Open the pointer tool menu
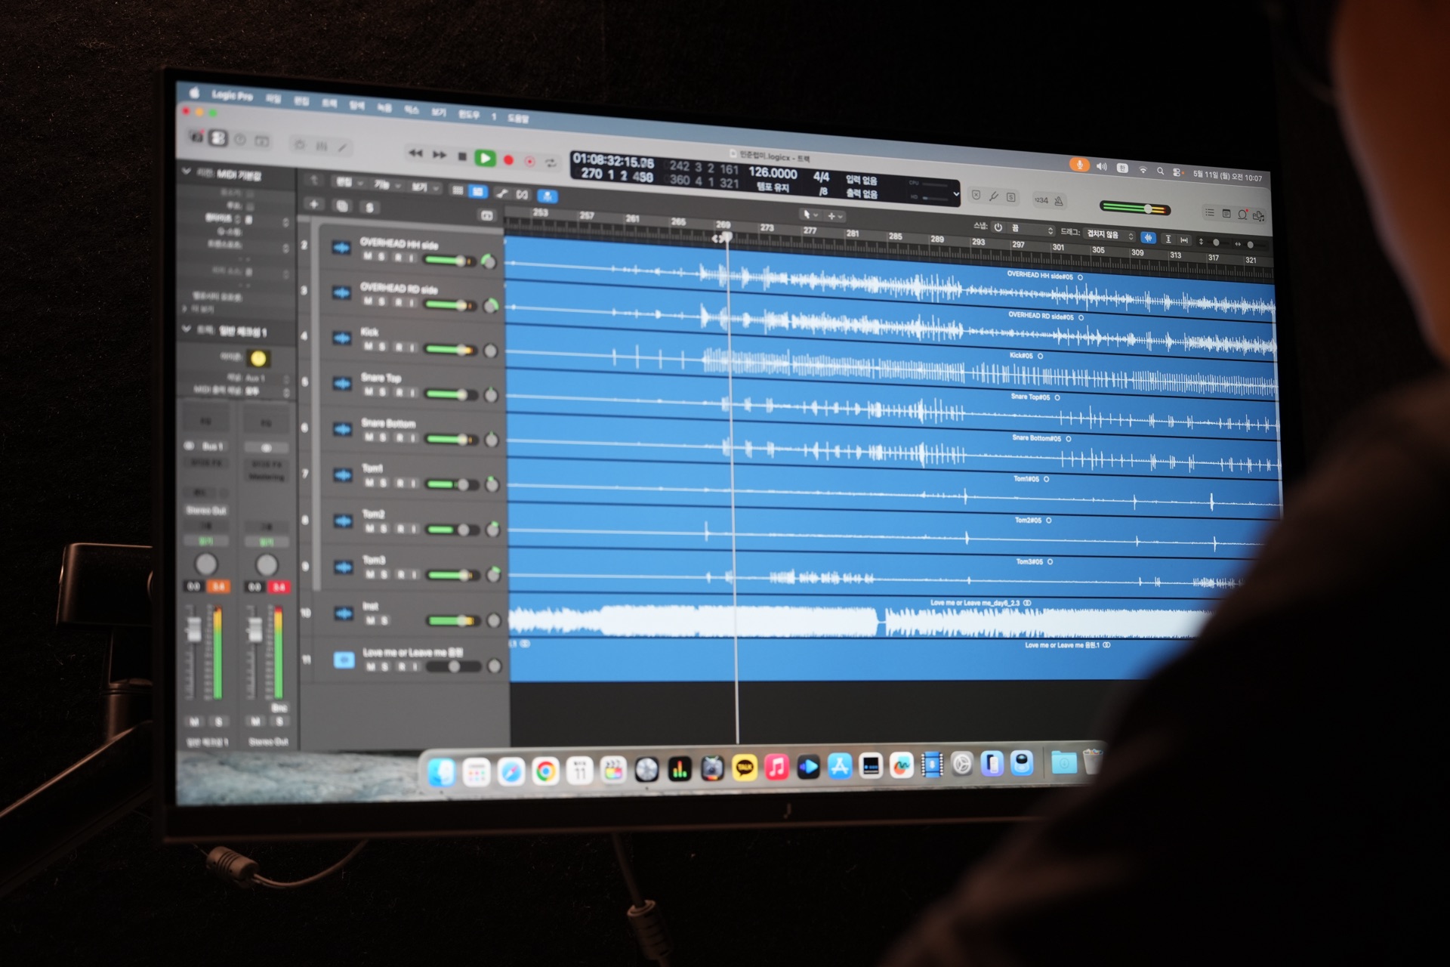Screen dimensions: 1450x967 tap(810, 215)
